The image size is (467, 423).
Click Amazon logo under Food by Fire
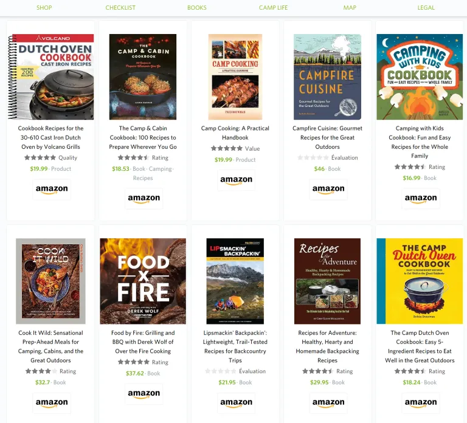click(144, 394)
